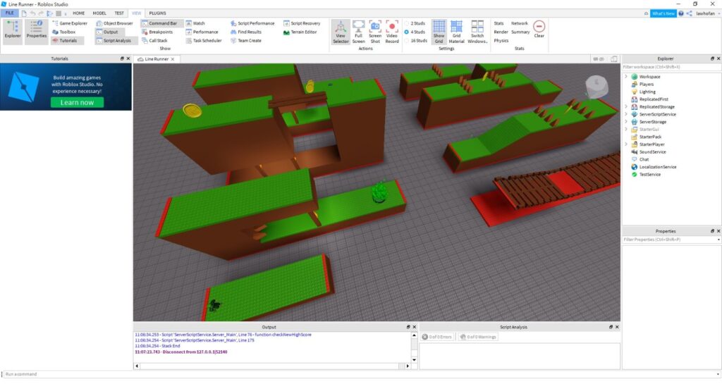Click the Learn now button

pos(77,102)
